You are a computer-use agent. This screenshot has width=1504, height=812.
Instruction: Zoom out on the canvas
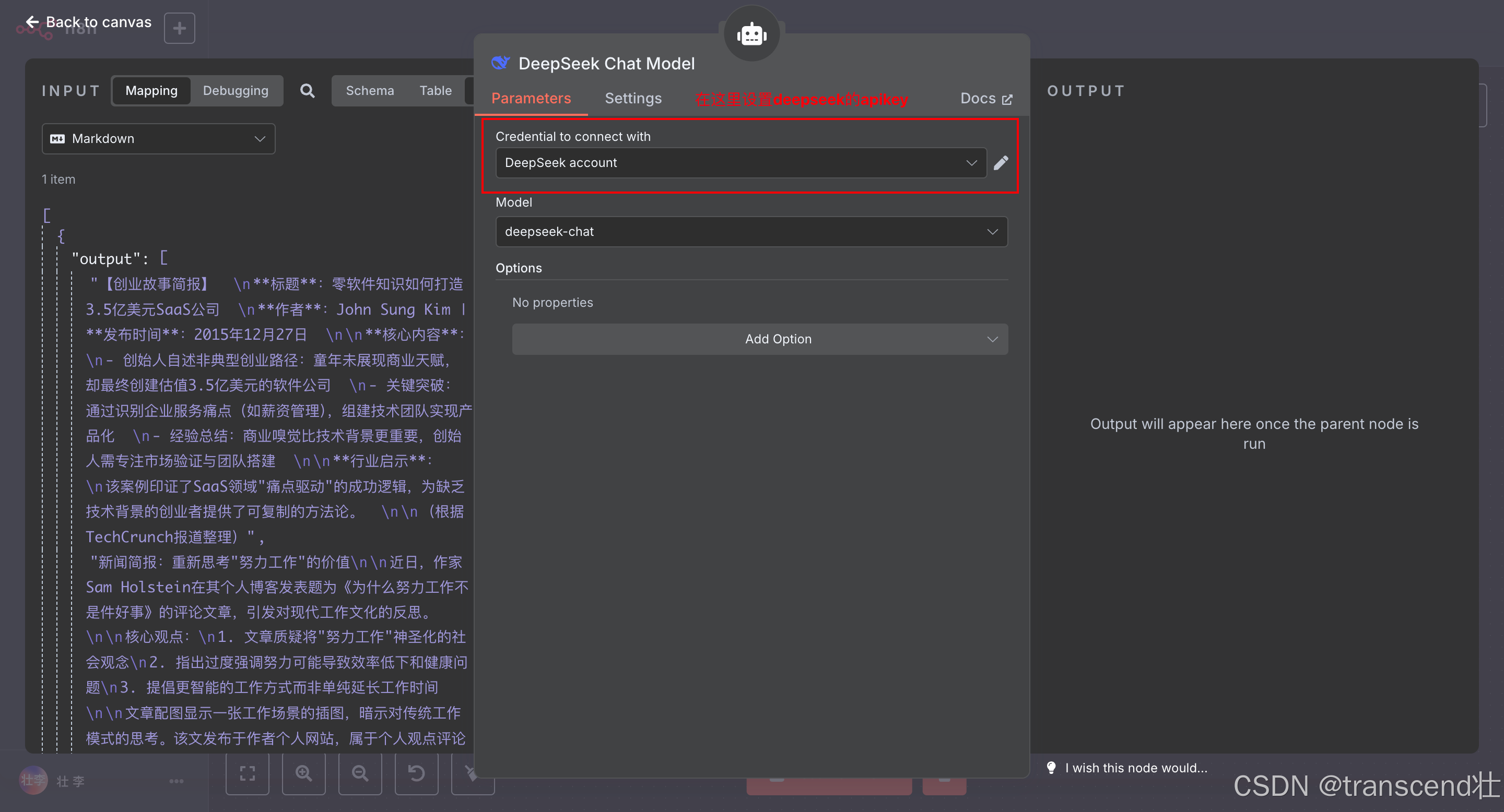(360, 773)
